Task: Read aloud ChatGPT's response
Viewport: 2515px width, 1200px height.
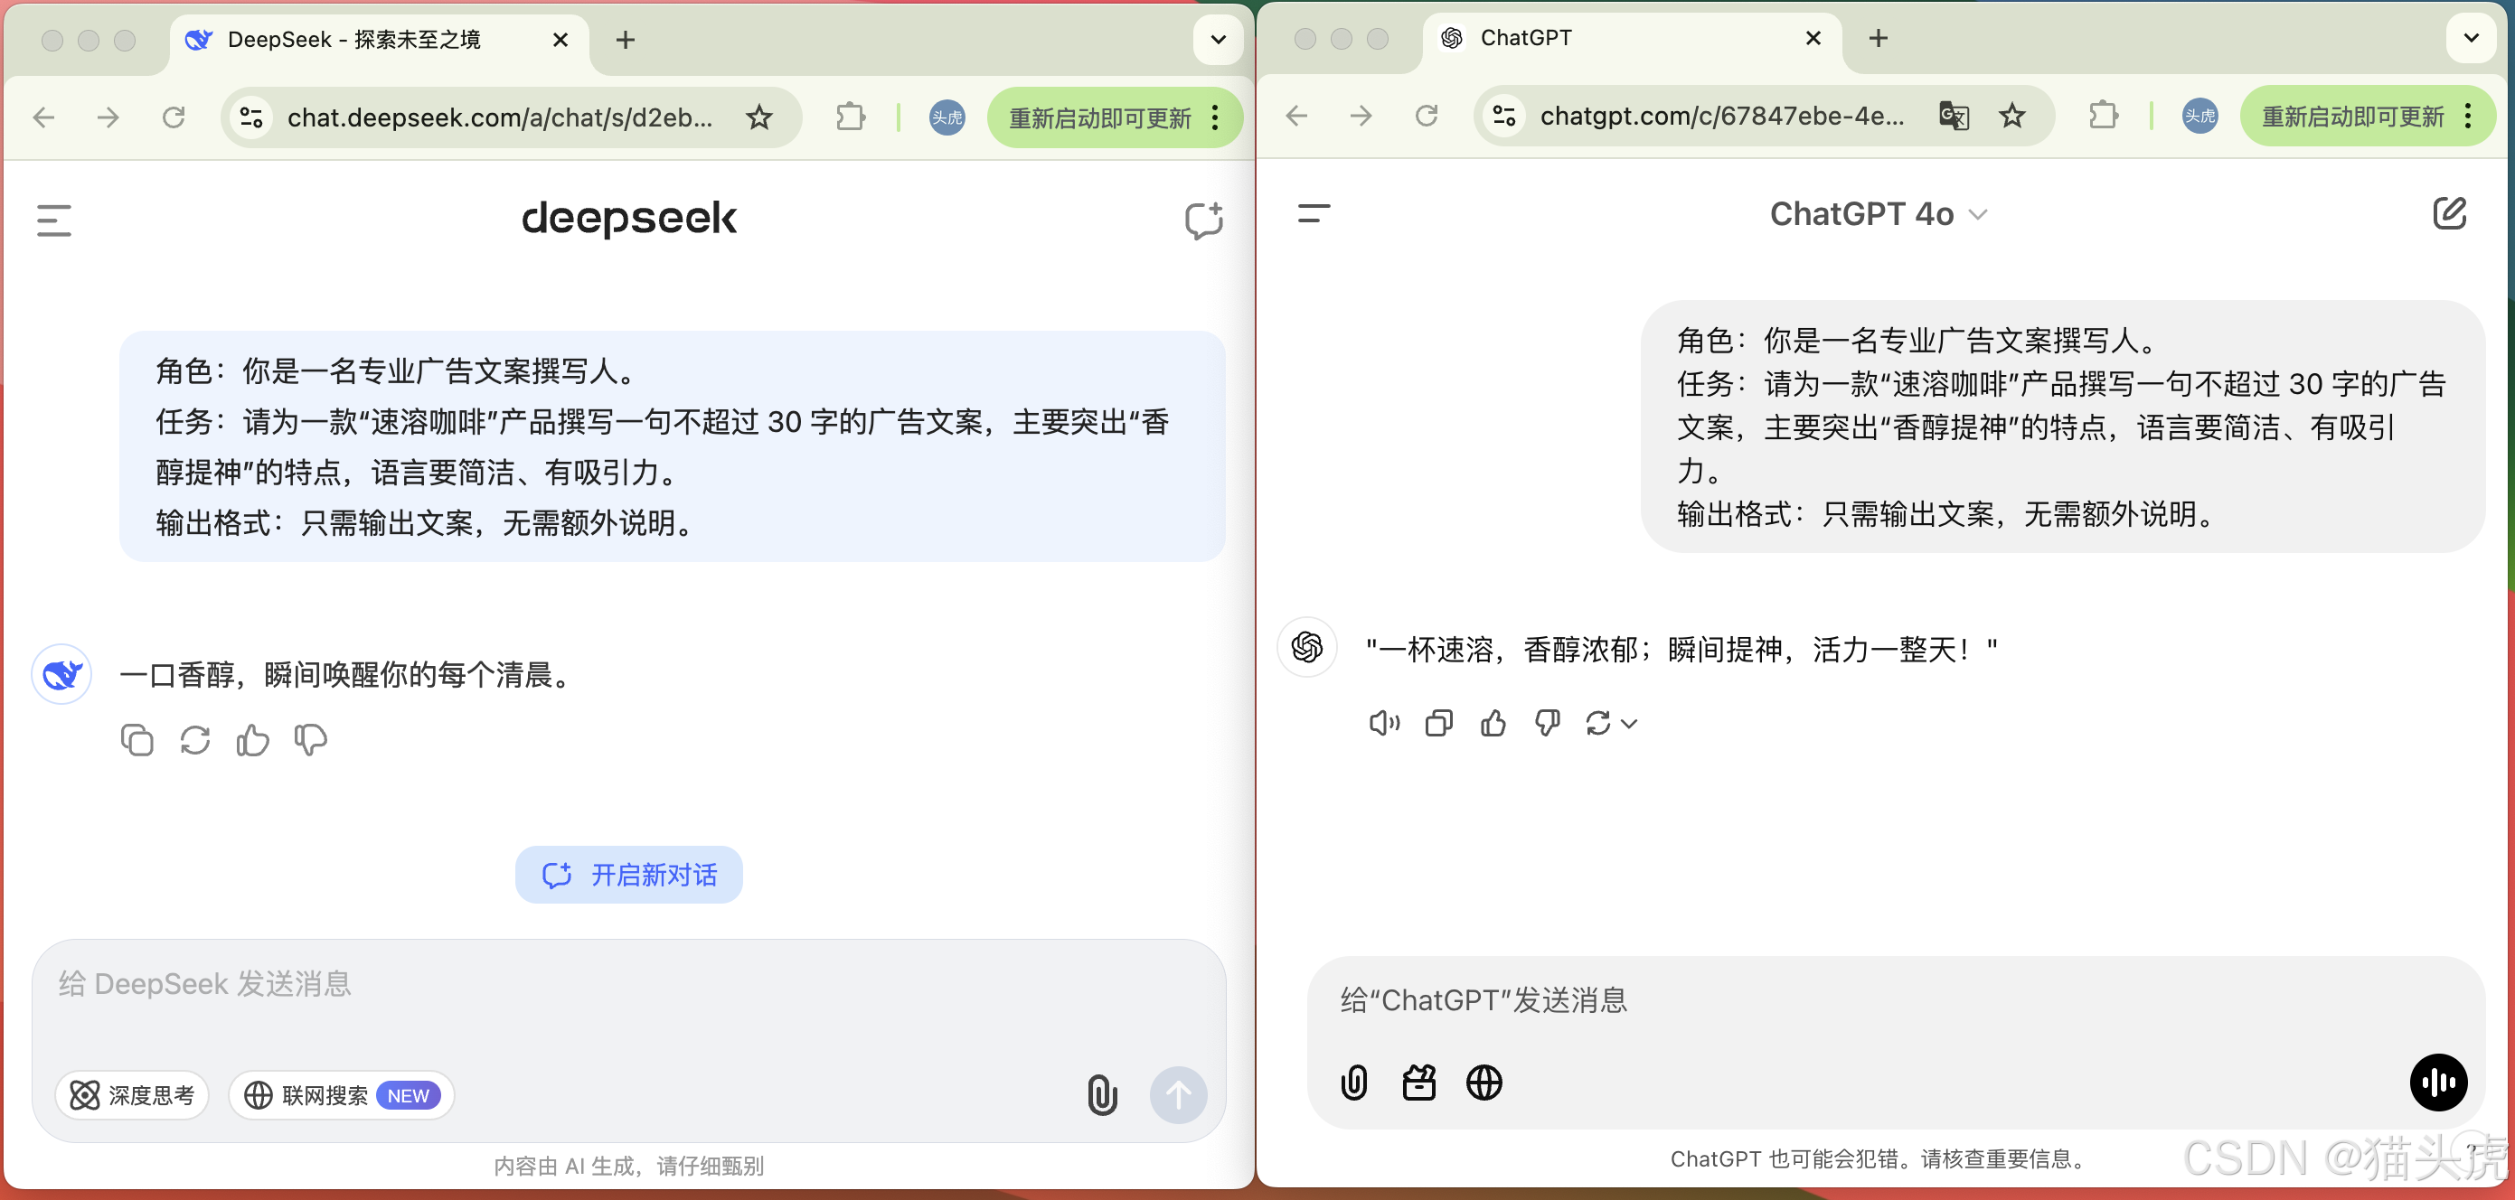Action: click(1383, 723)
